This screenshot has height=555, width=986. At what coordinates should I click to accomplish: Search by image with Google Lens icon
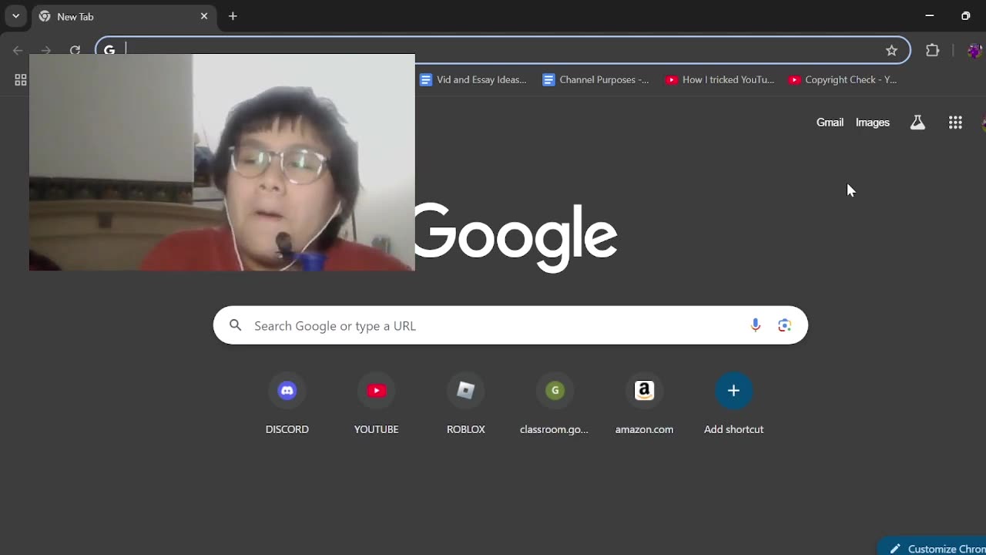point(785,325)
